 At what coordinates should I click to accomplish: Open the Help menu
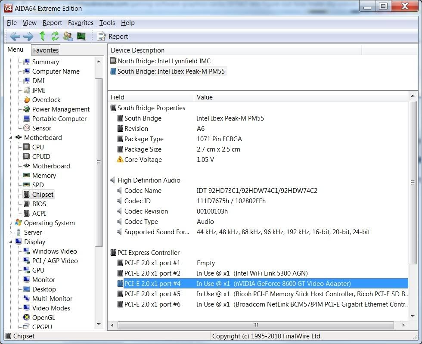[127, 23]
